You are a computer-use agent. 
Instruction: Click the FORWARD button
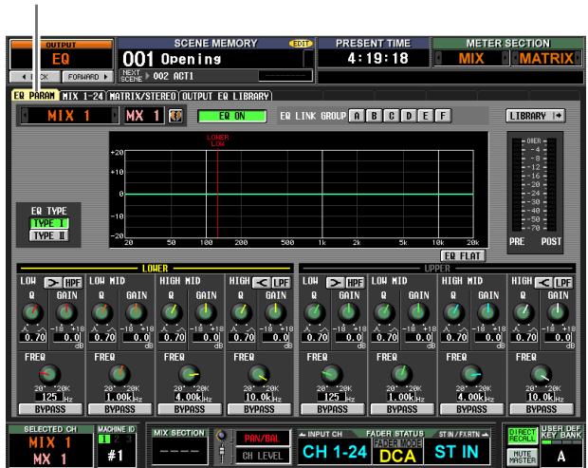point(87,77)
